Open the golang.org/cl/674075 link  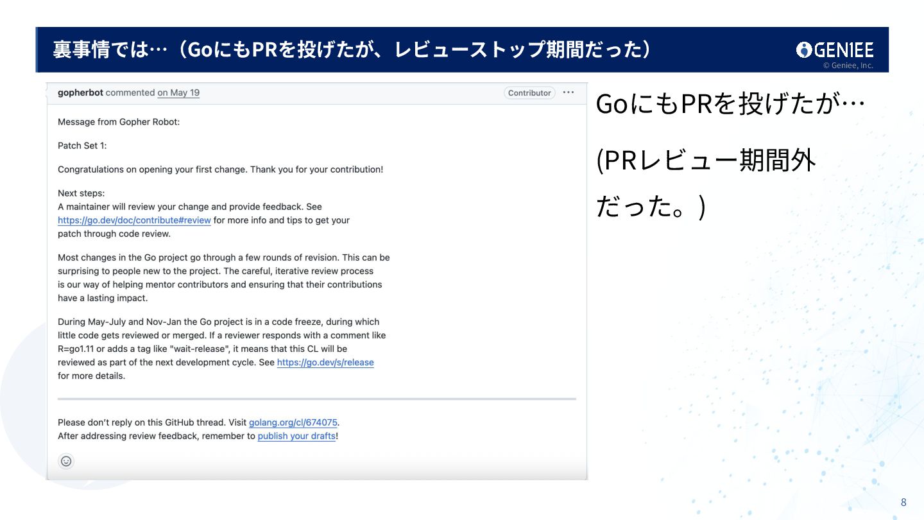click(x=293, y=422)
